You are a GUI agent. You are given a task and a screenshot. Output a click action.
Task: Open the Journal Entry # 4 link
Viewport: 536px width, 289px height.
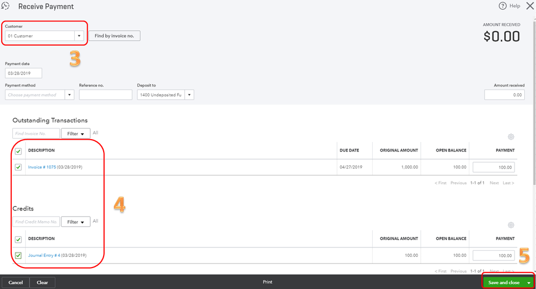(44, 256)
